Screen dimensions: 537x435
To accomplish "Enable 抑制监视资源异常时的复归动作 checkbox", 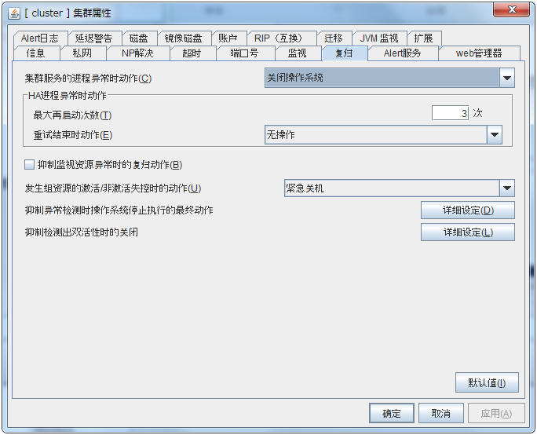I will point(30,165).
